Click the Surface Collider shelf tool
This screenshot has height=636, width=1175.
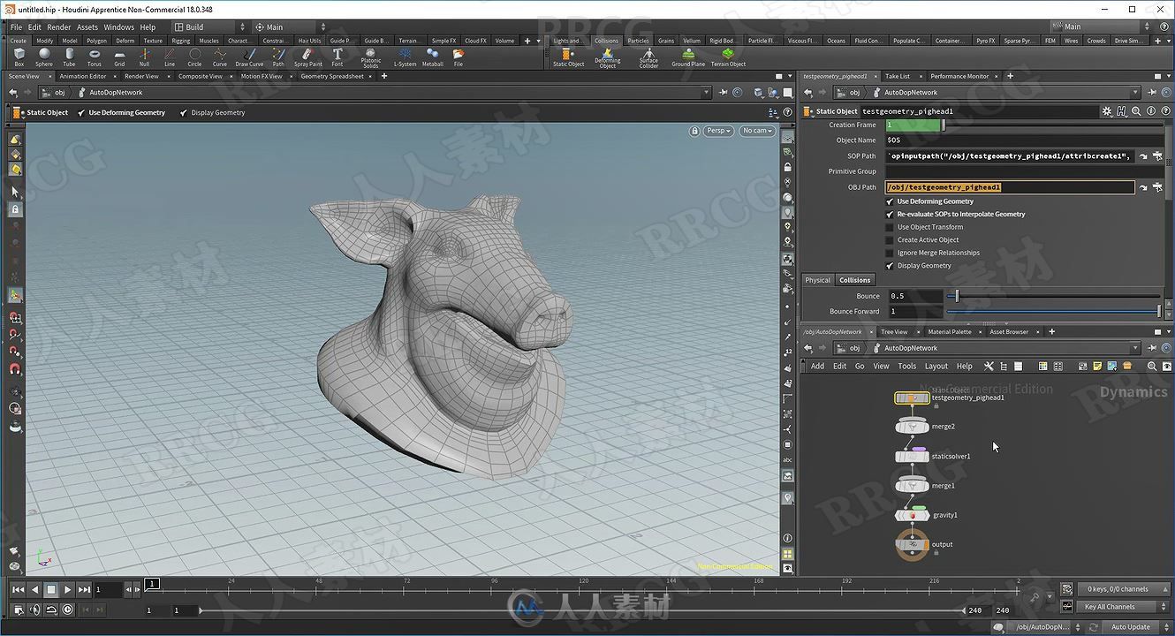648,58
